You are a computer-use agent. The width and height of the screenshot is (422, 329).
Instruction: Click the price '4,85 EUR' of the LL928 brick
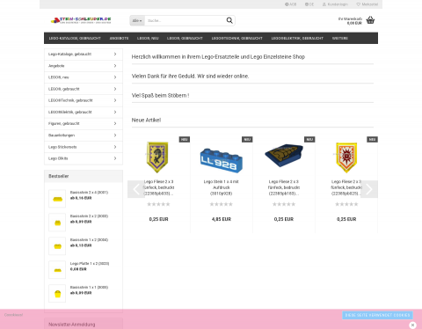222,219
